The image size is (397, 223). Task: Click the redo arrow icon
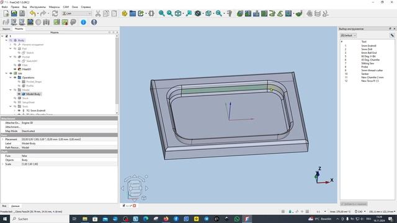pyautogui.click(x=43, y=14)
